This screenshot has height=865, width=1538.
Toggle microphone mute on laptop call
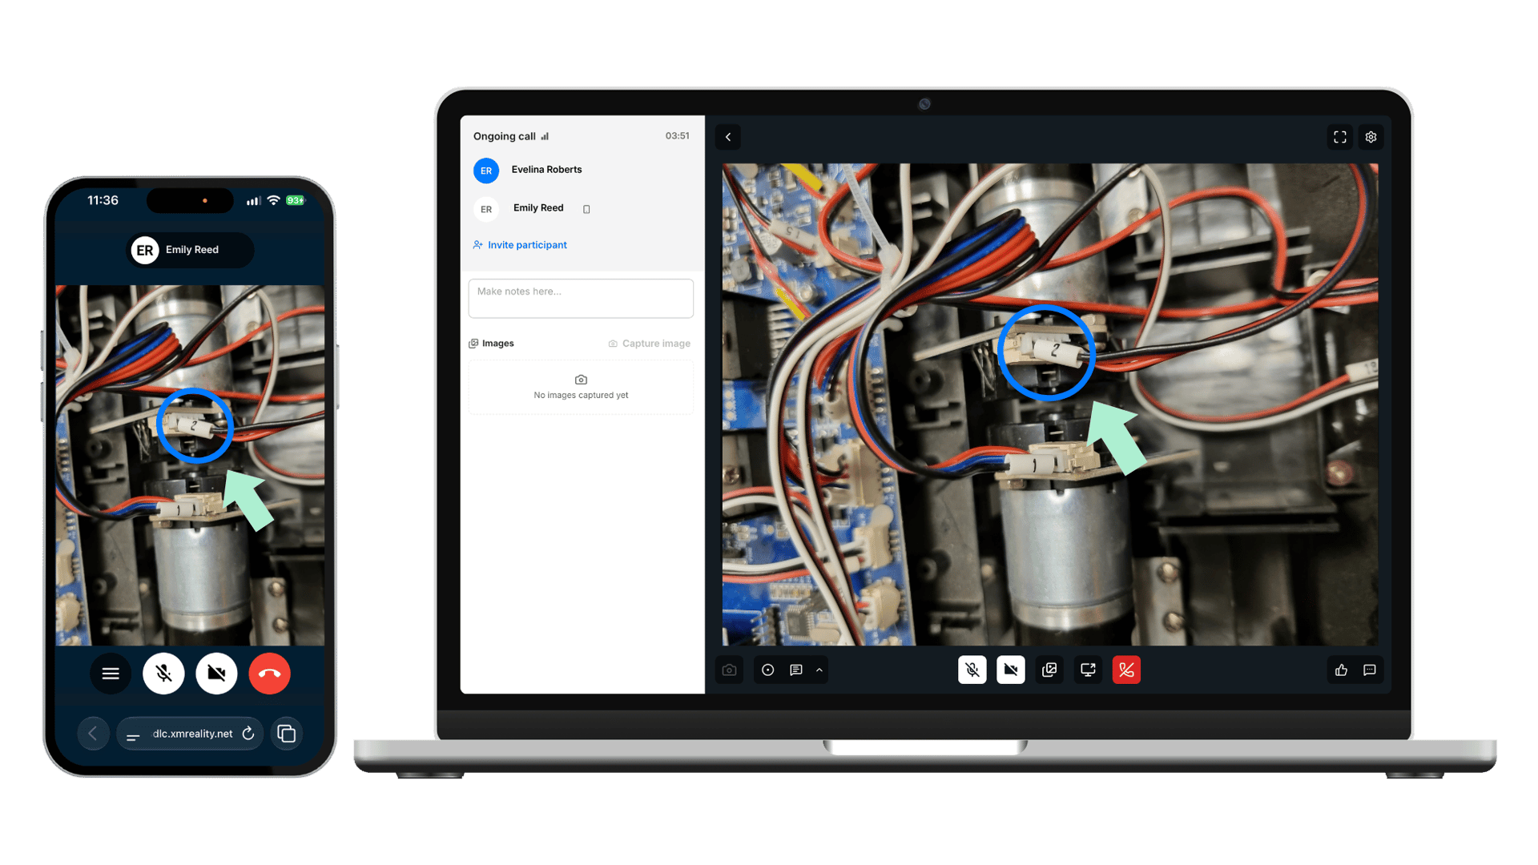click(972, 670)
